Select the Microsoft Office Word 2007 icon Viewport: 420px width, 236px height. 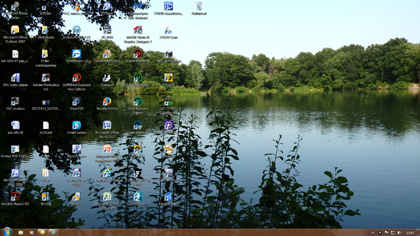click(x=107, y=130)
